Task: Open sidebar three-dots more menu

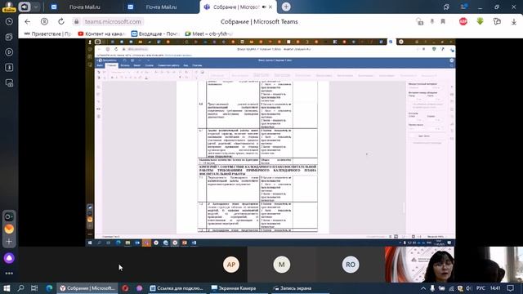Action: 9,274
